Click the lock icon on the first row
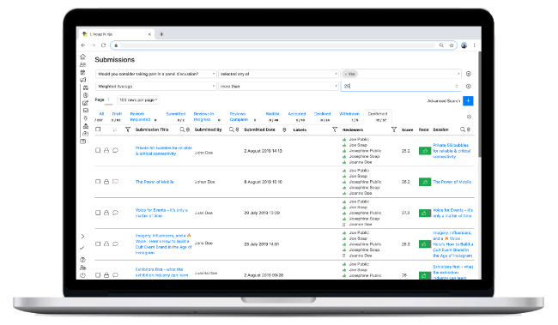Screen dimensions: 558x325 106,150
